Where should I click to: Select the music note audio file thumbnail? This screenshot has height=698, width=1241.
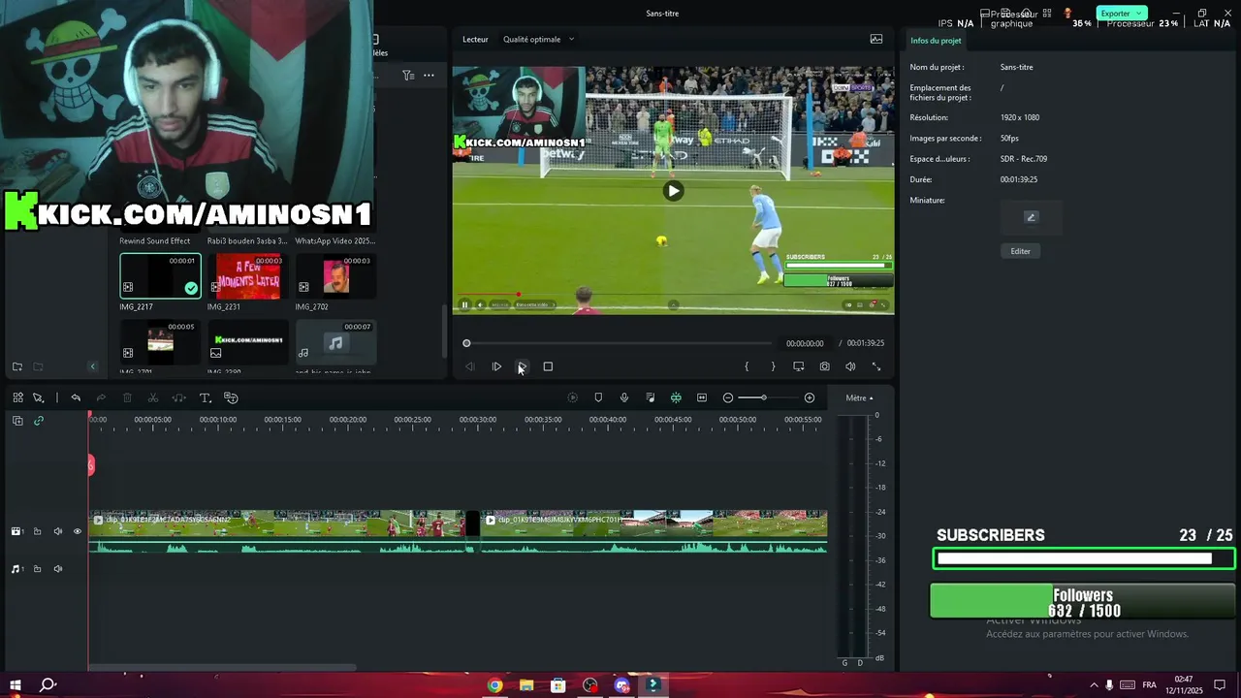point(335,342)
